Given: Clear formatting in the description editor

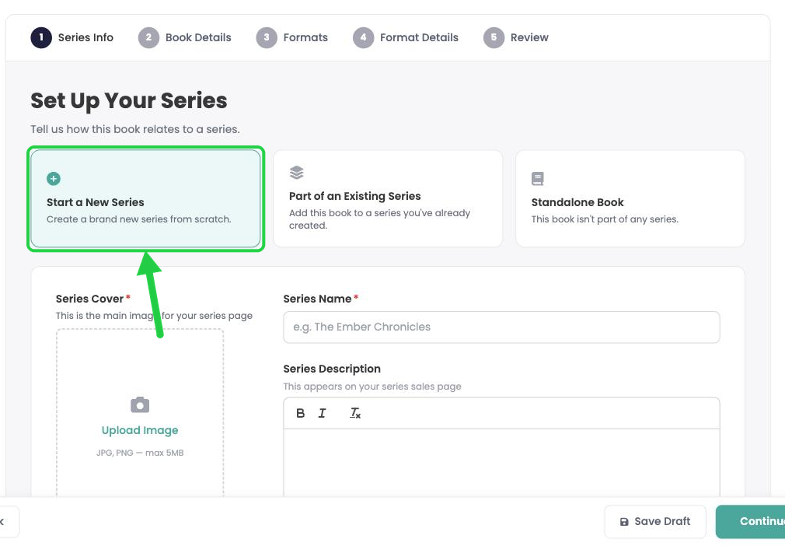Looking at the screenshot, I should pyautogui.click(x=355, y=413).
